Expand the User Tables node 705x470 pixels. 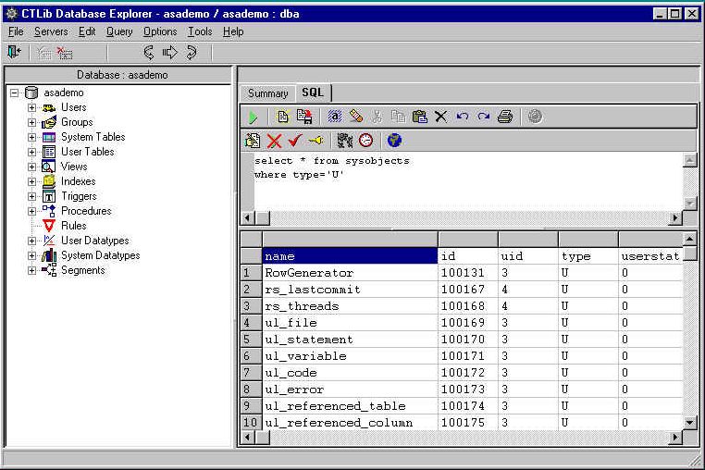[31, 153]
